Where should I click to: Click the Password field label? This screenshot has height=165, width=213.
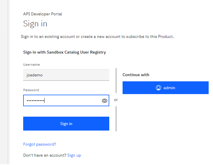(x=31, y=90)
